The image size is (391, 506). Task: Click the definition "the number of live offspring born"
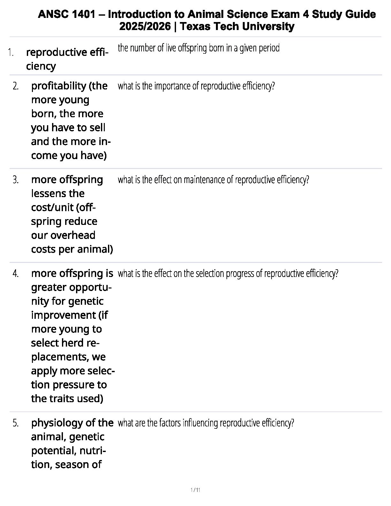pyautogui.click(x=198, y=48)
